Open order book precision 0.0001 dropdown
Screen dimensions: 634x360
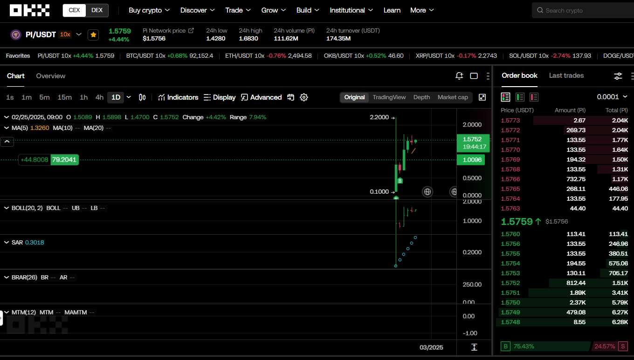(x=613, y=97)
